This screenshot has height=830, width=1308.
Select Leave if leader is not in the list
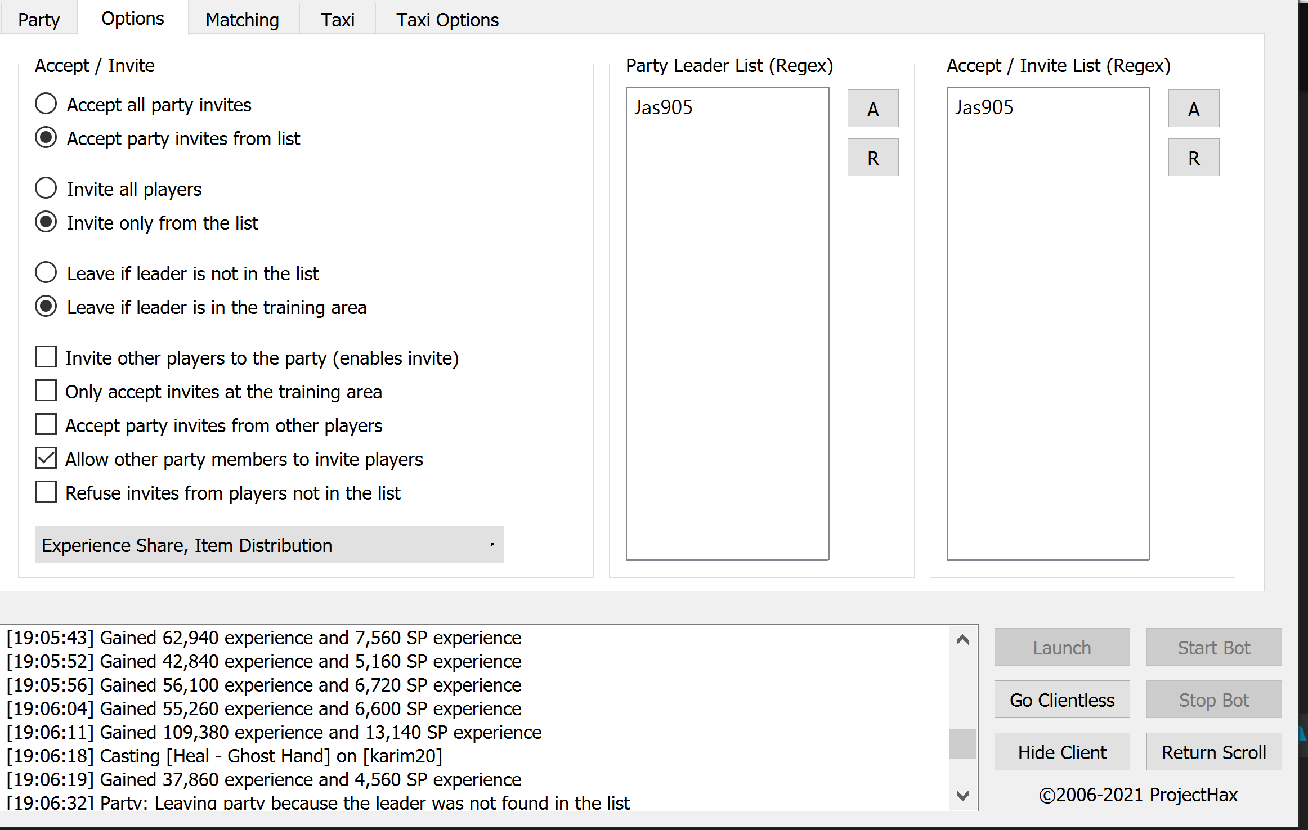click(46, 272)
